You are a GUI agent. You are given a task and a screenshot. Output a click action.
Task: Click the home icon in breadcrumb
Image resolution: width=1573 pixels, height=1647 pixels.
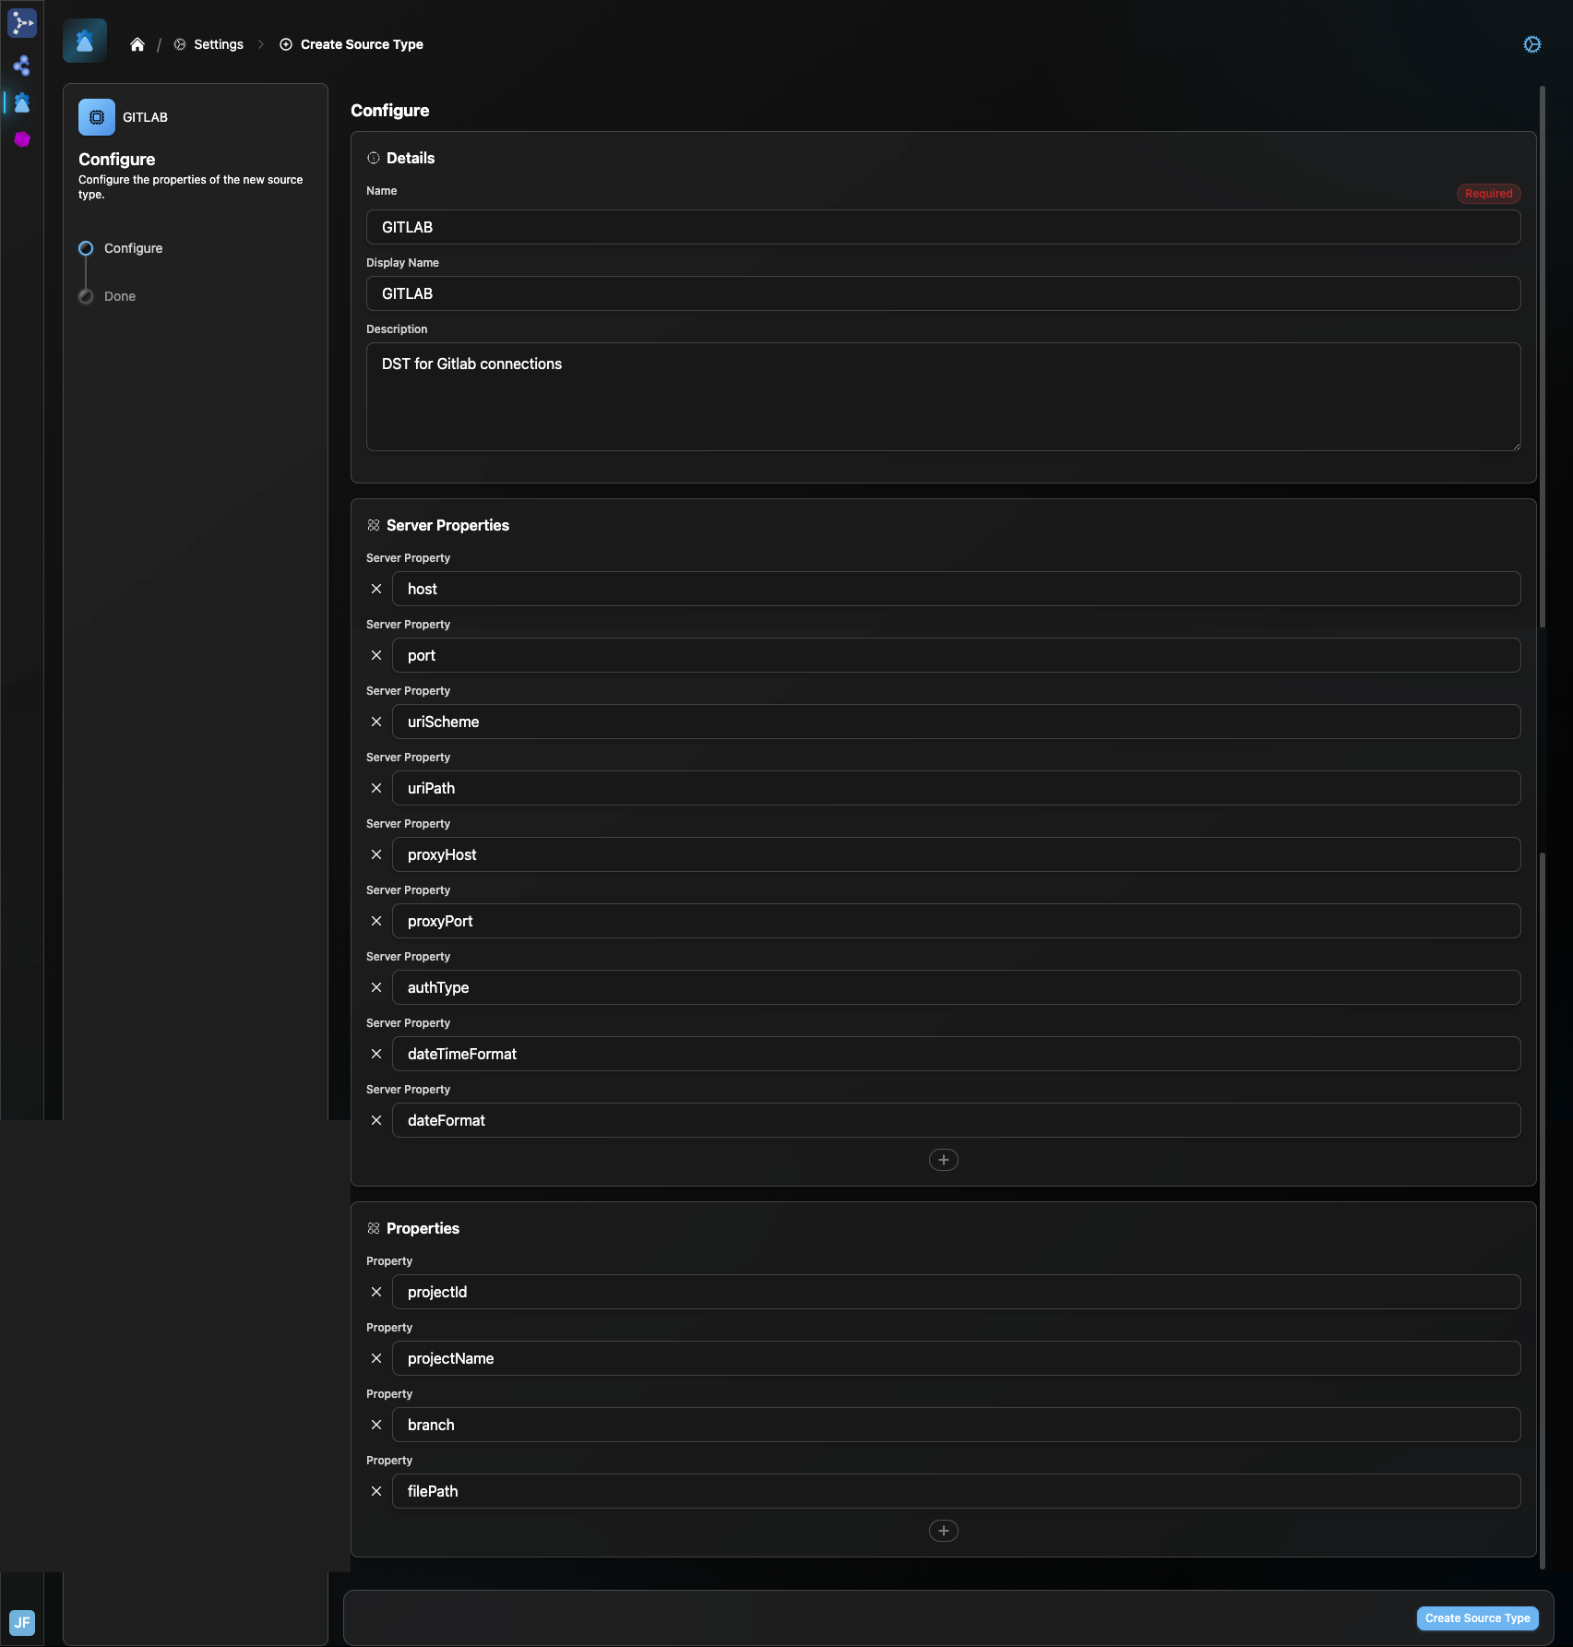tap(137, 44)
